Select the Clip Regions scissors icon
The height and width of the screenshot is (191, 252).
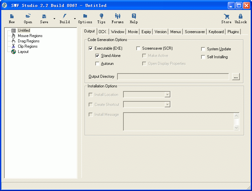pyautogui.click(x=14, y=46)
